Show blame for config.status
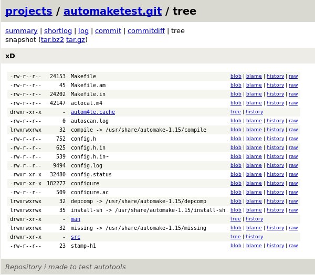 [x=254, y=174]
